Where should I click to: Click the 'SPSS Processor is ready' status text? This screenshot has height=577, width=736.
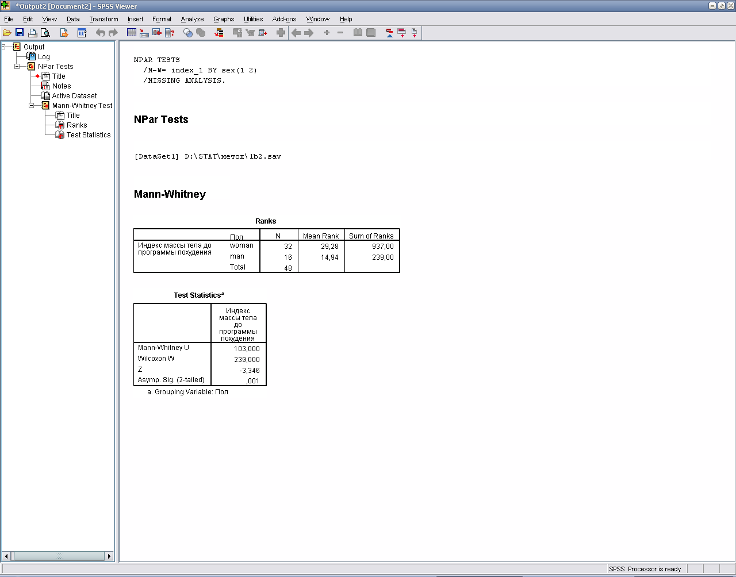coord(645,569)
